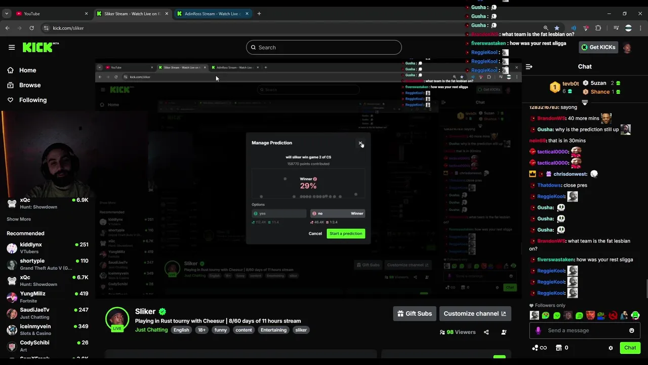Click username chrisdonwest in chat
Viewport: 648px width, 365px height.
570,174
